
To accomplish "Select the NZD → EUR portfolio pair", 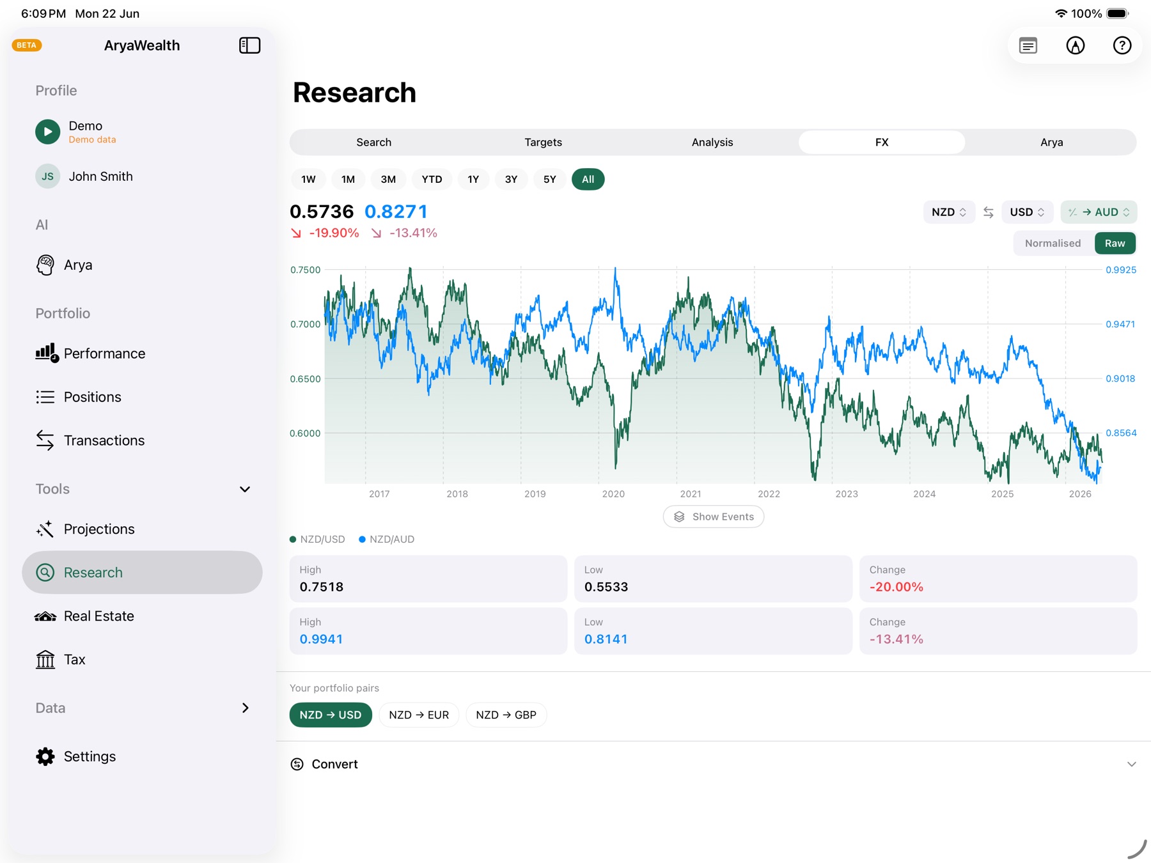I will pos(419,715).
